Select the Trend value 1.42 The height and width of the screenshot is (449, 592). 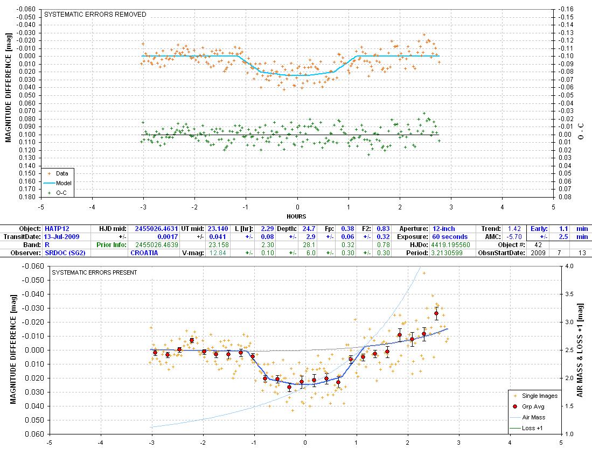(x=514, y=229)
